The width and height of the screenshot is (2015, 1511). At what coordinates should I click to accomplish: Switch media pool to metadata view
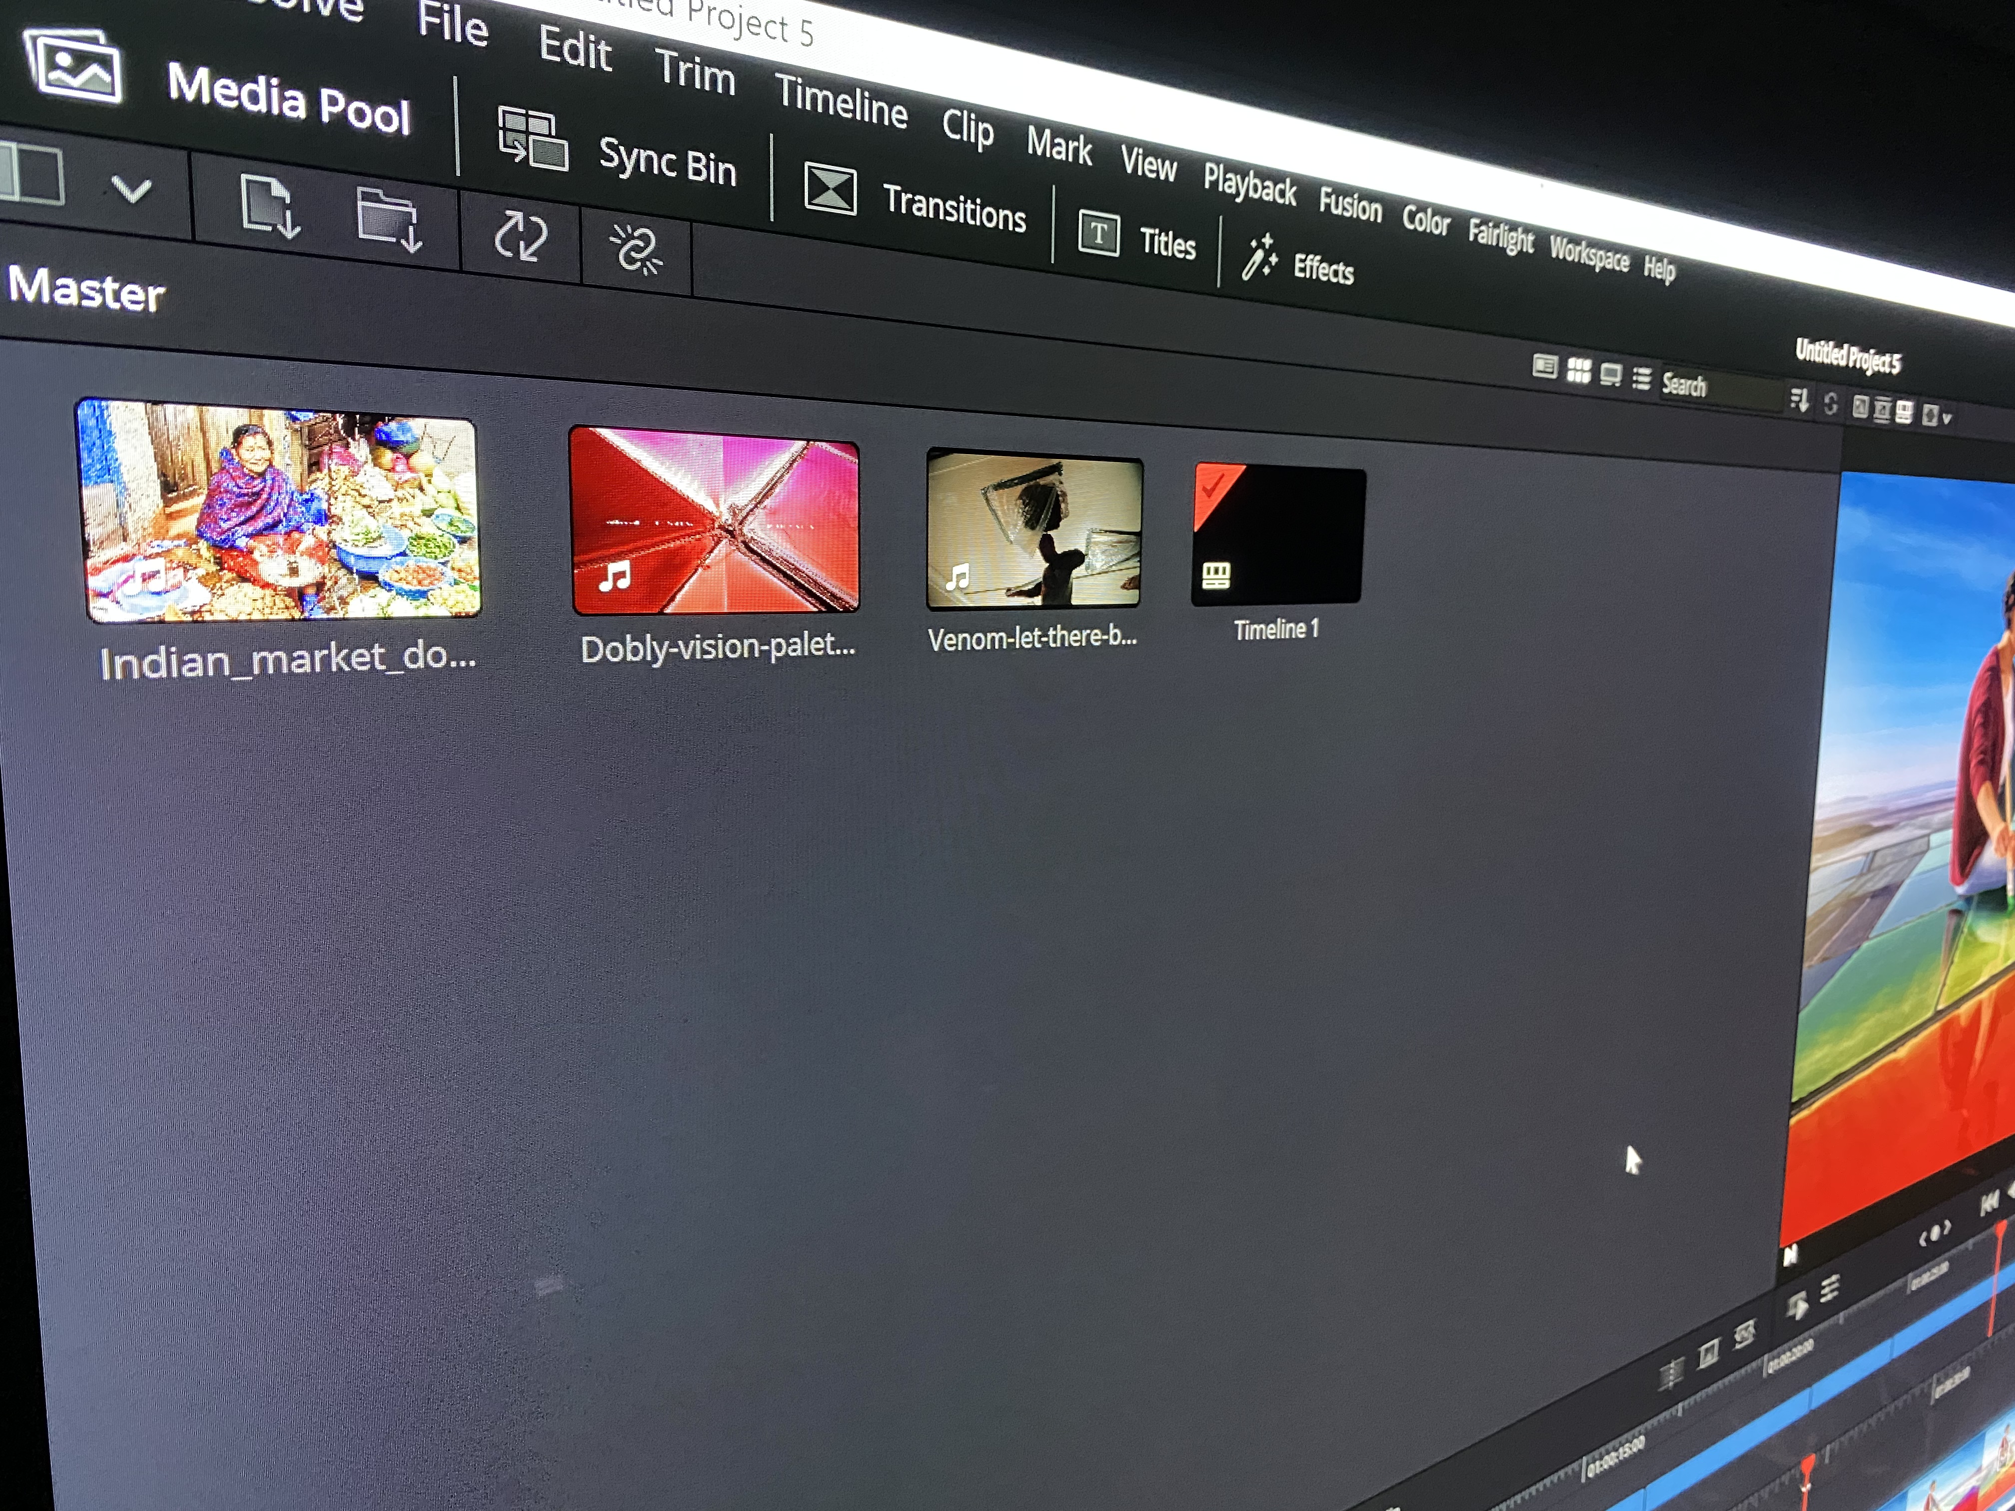click(1544, 366)
